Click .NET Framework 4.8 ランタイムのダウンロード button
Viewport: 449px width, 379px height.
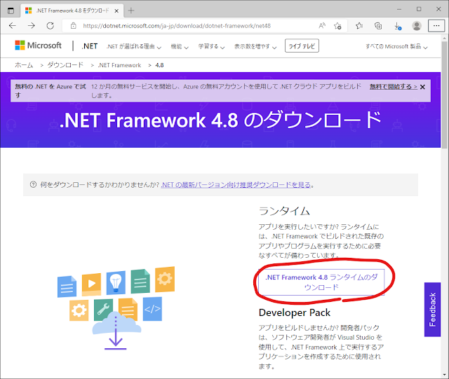(321, 282)
